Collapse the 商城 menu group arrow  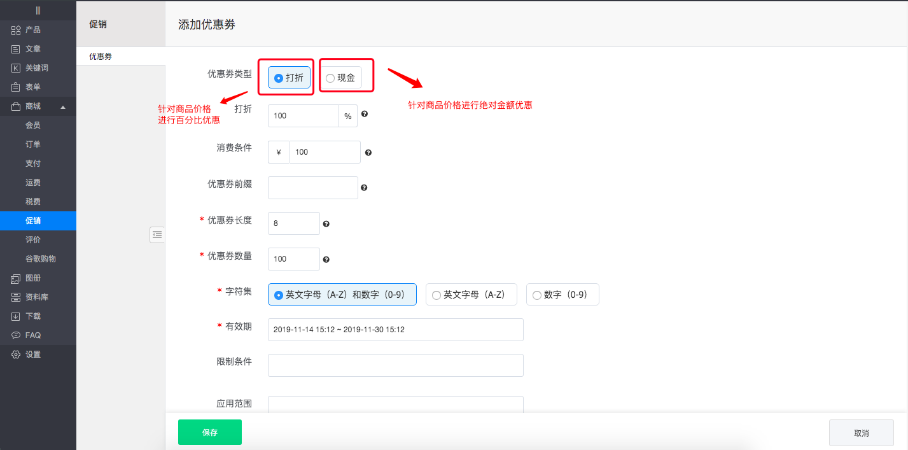pos(63,107)
